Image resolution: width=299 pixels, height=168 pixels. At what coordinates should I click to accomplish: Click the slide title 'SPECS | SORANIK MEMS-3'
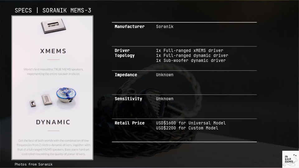point(53,10)
